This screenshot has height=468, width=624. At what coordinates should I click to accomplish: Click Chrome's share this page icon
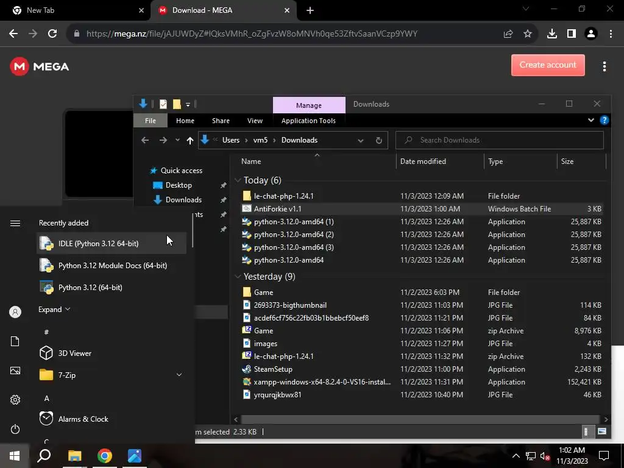pyautogui.click(x=508, y=34)
